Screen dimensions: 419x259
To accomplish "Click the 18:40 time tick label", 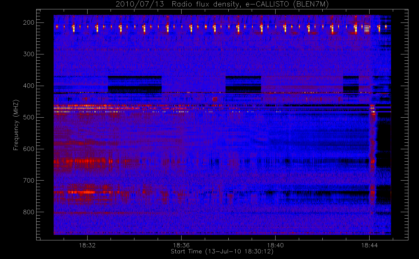I will pyautogui.click(x=275, y=245).
